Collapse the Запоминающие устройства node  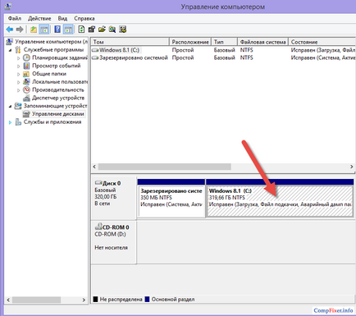10,106
